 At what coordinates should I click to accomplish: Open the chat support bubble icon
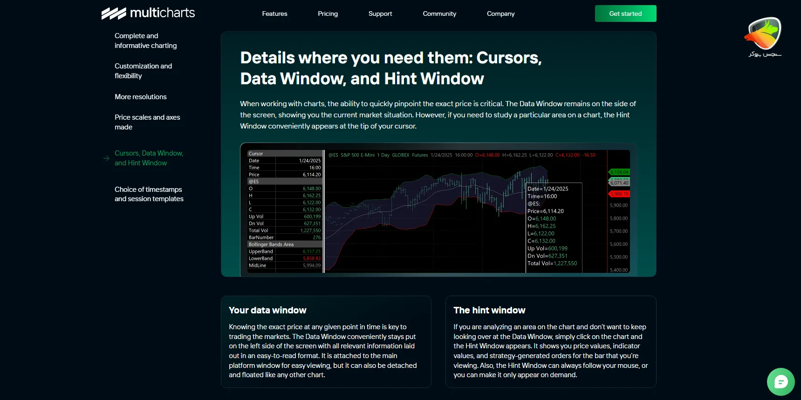click(x=780, y=382)
